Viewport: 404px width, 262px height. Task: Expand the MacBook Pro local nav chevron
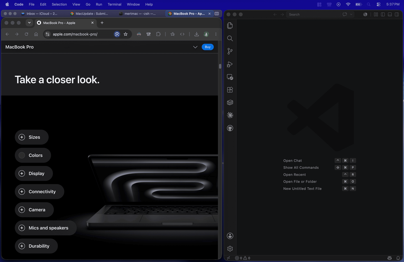(195, 47)
